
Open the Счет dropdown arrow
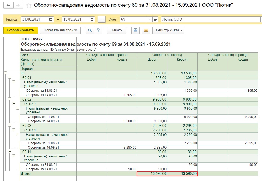150,19
